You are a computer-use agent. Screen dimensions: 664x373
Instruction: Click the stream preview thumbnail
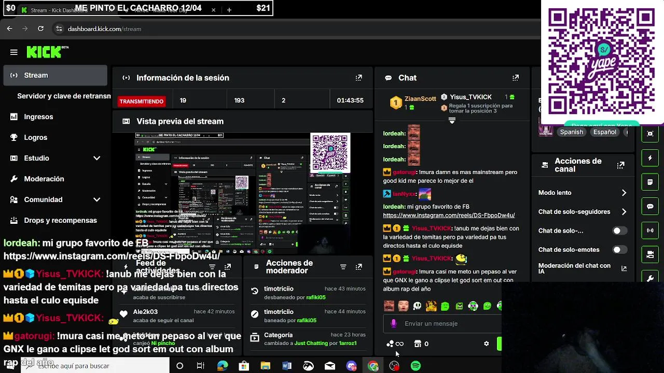(x=243, y=194)
